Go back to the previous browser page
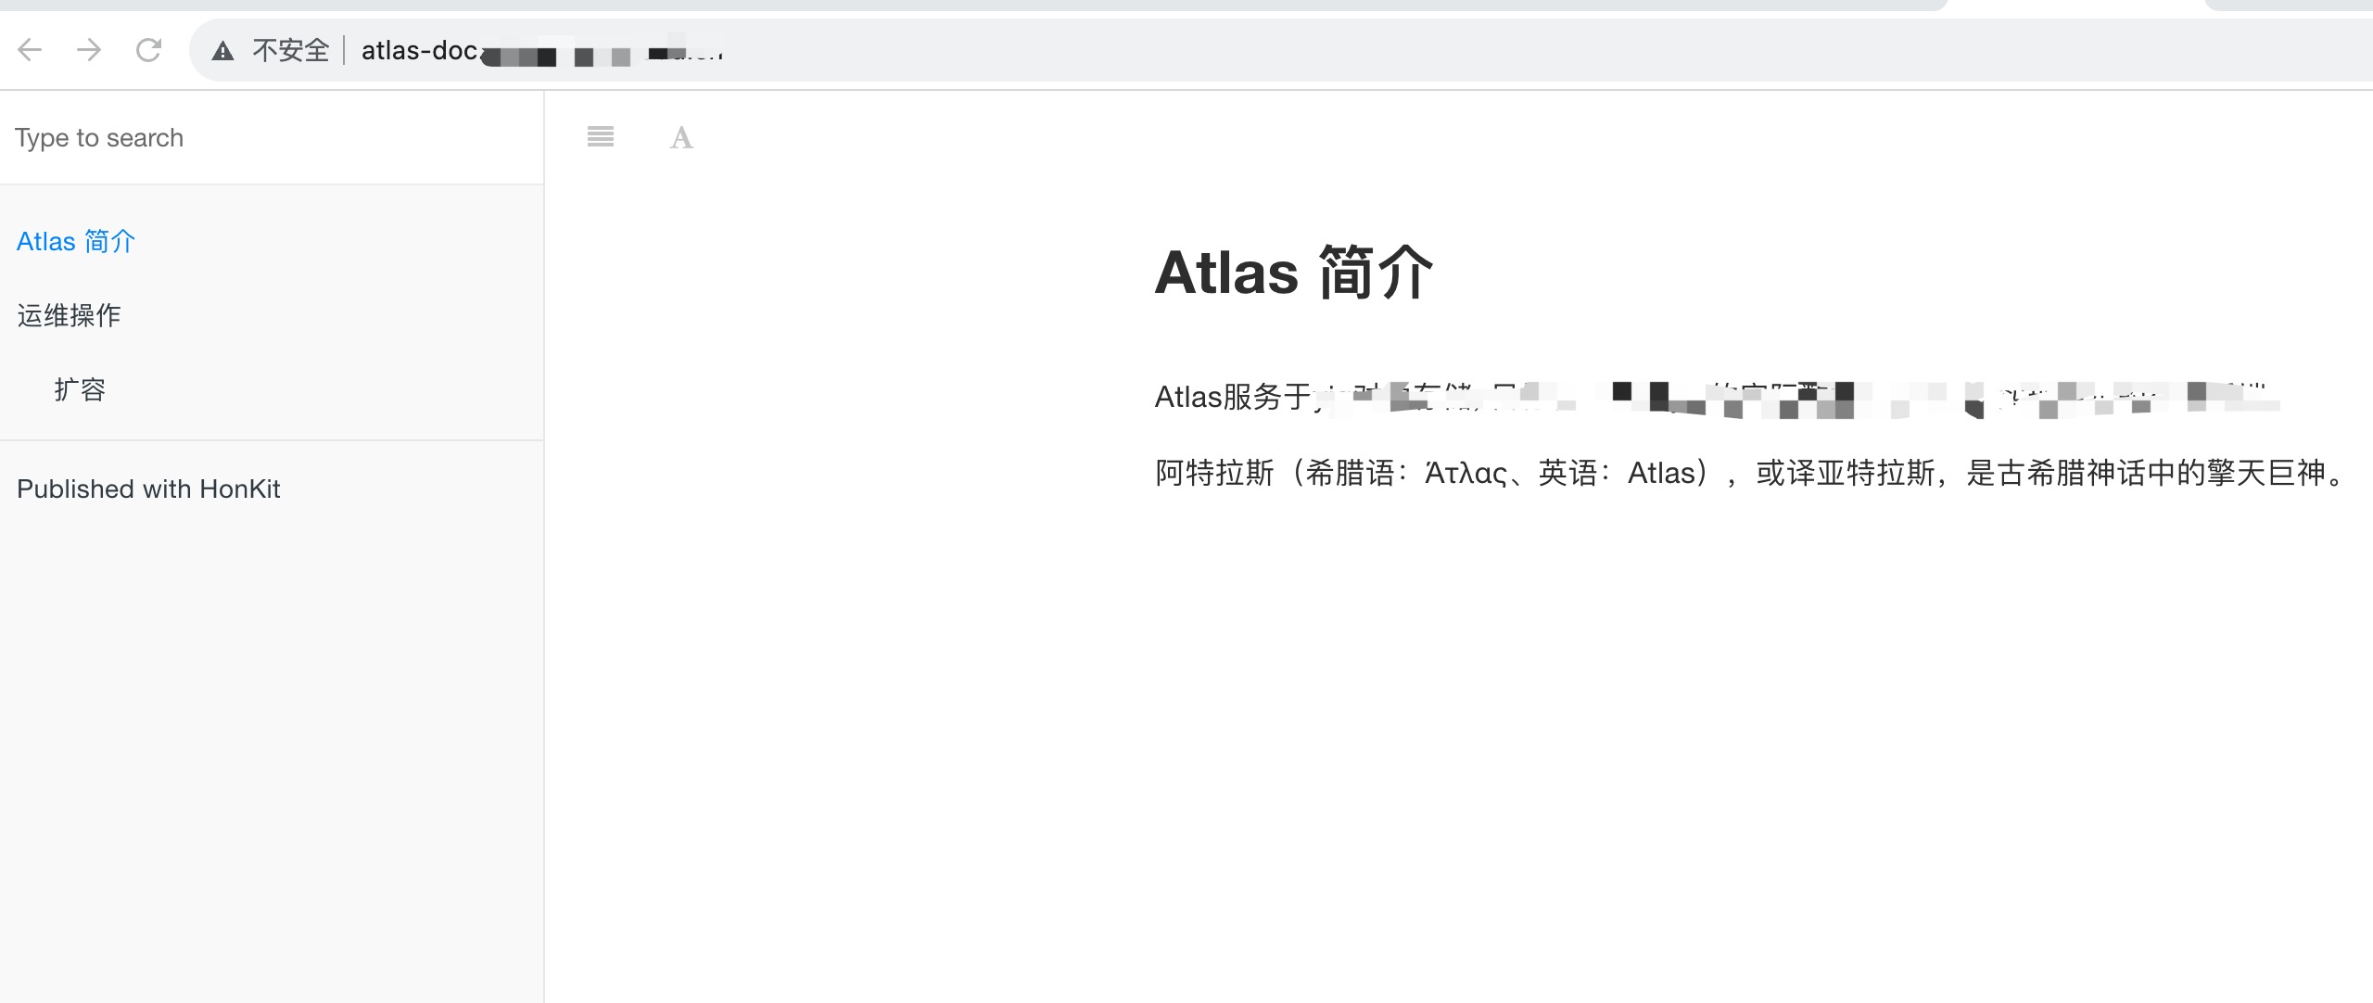 pos(31,50)
